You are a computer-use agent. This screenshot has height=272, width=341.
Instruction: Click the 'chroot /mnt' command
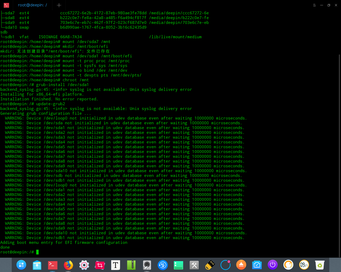76,80
